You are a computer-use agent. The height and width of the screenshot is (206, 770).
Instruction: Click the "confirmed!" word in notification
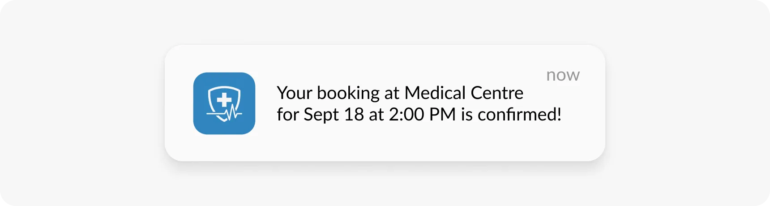pos(519,115)
